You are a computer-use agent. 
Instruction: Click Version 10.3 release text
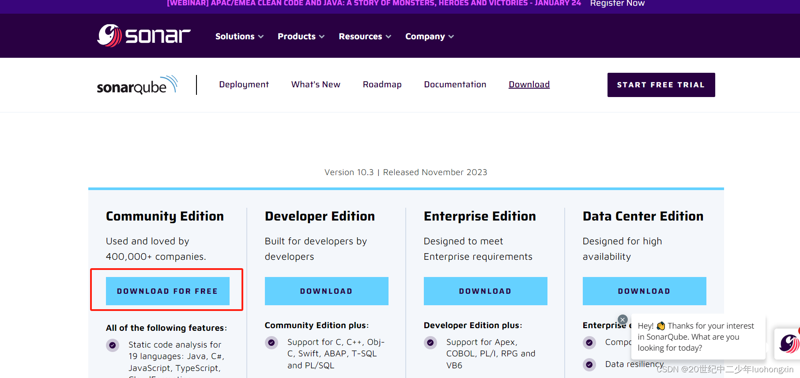click(x=406, y=172)
